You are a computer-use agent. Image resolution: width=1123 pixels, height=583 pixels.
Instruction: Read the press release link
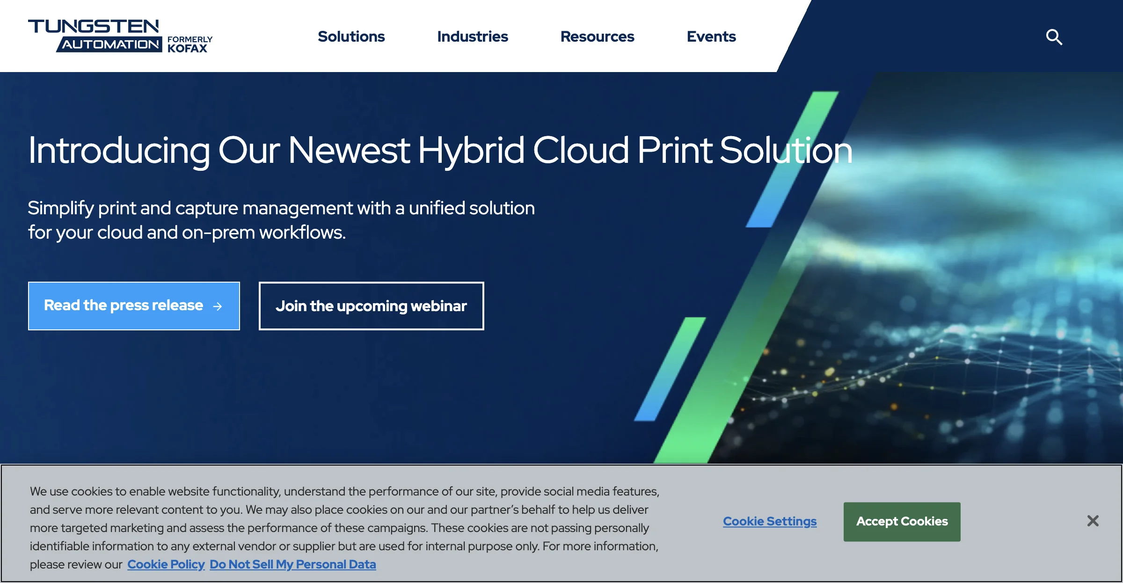[134, 305]
